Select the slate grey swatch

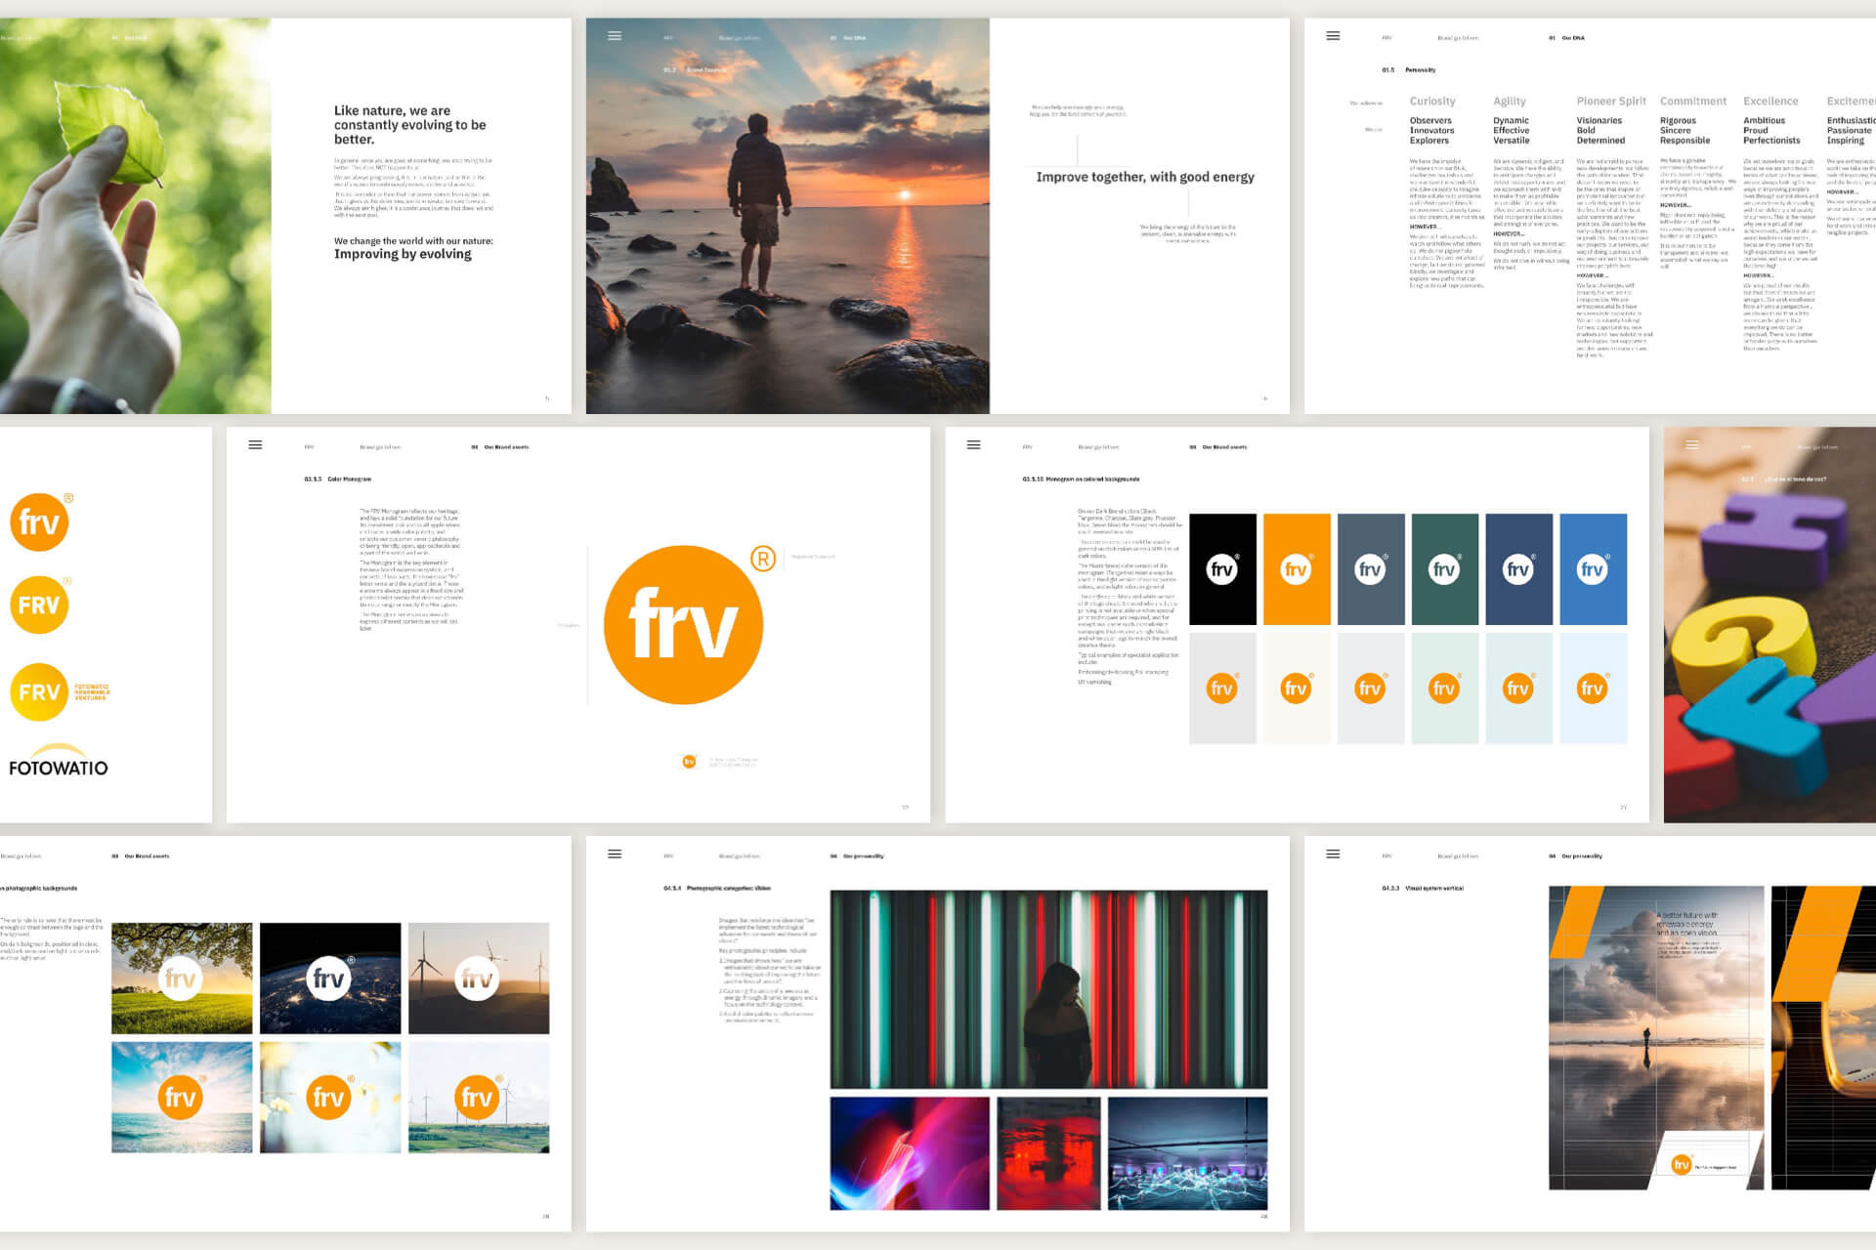pyautogui.click(x=1371, y=569)
